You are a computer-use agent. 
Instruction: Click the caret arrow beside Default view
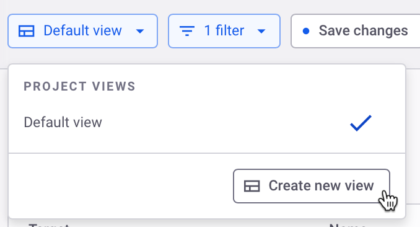point(140,31)
